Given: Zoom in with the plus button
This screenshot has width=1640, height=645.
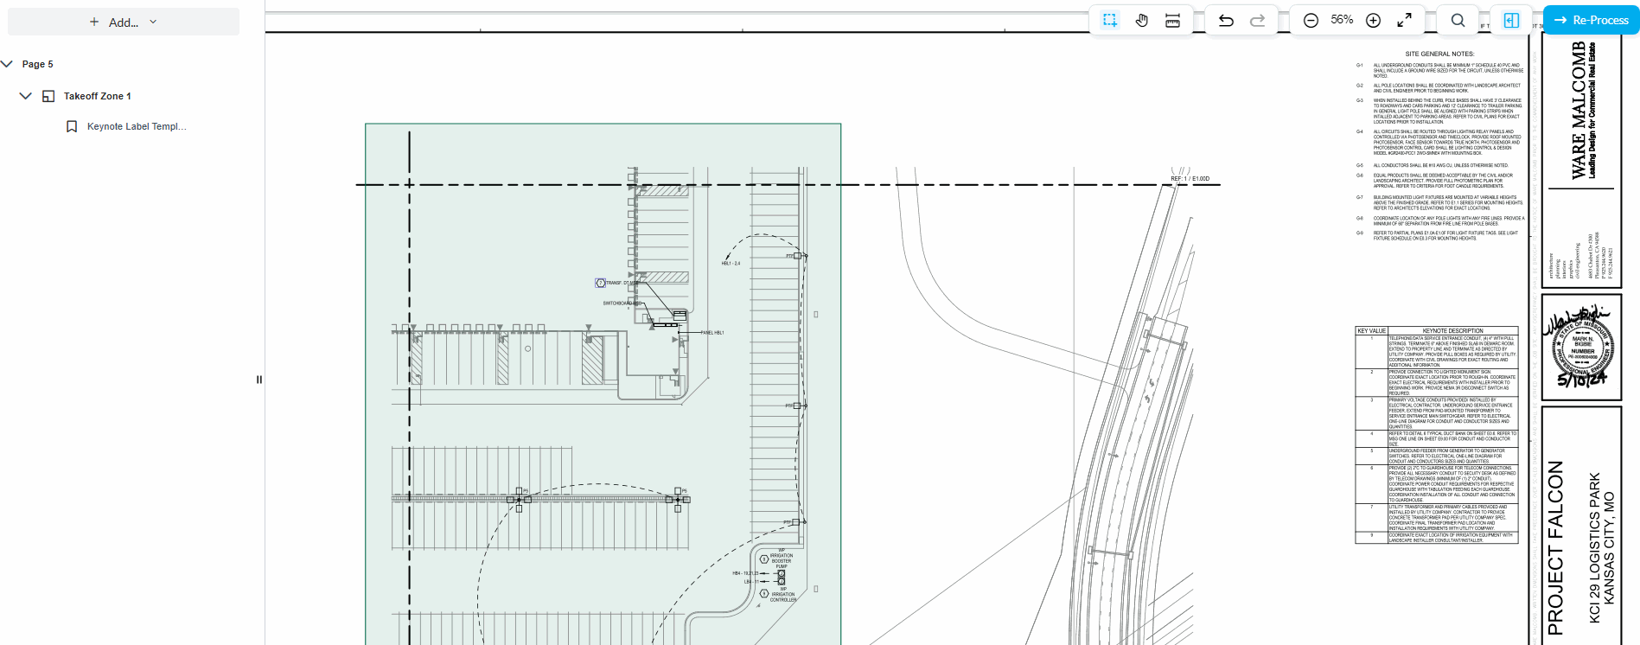Looking at the screenshot, I should pyautogui.click(x=1373, y=20).
